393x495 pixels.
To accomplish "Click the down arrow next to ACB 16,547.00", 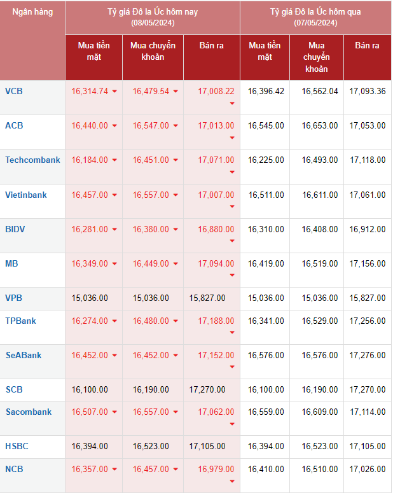I will (176, 126).
